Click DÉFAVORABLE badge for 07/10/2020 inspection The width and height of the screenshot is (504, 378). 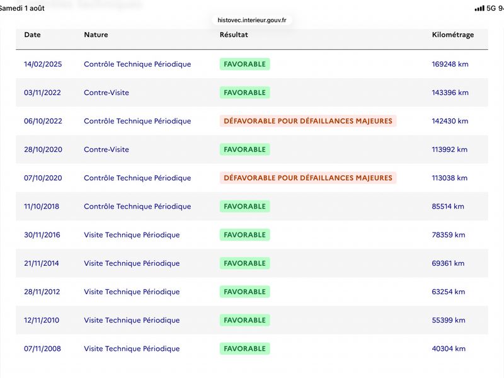(308, 178)
